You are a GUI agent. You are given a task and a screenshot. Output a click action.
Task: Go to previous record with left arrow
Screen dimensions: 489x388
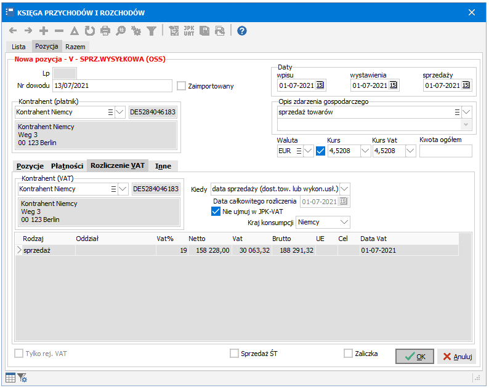click(13, 31)
